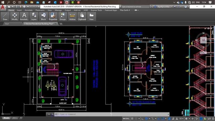This screenshot has width=215, height=121.
Task: Open Microsoft Edge from the taskbar
Action: pyautogui.click(x=26, y=2)
